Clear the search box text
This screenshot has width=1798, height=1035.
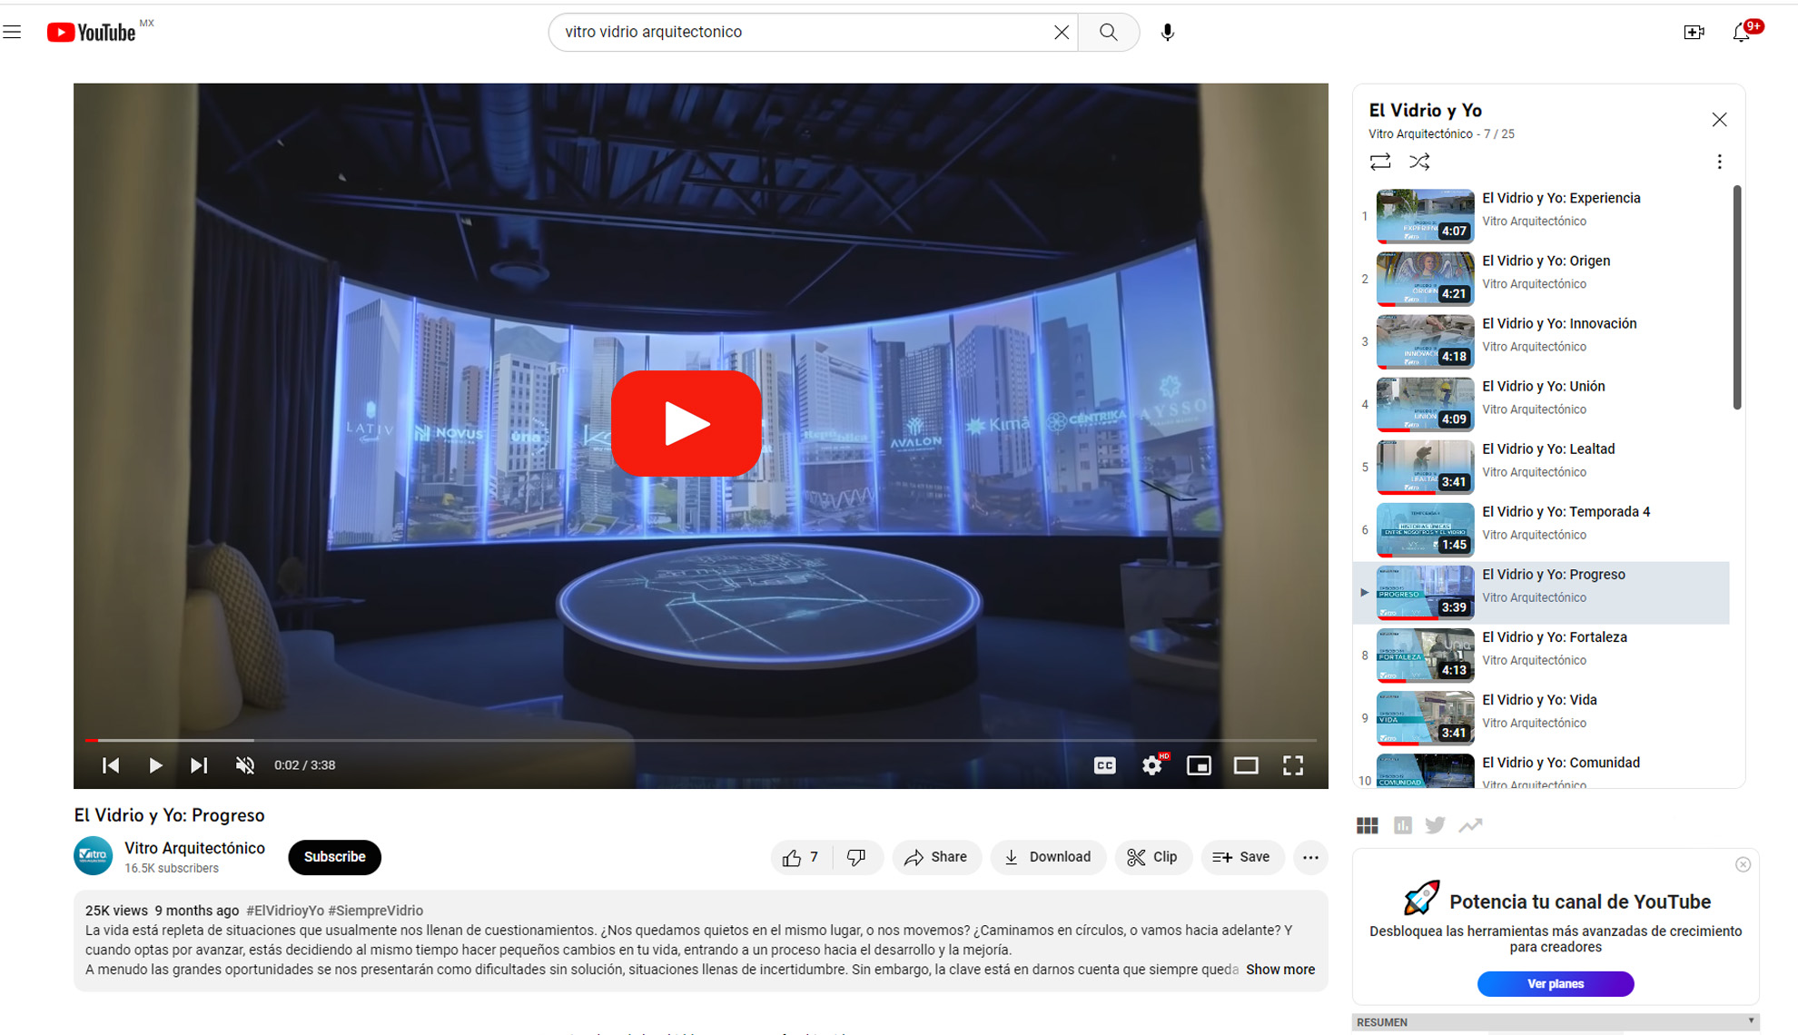tap(1061, 33)
